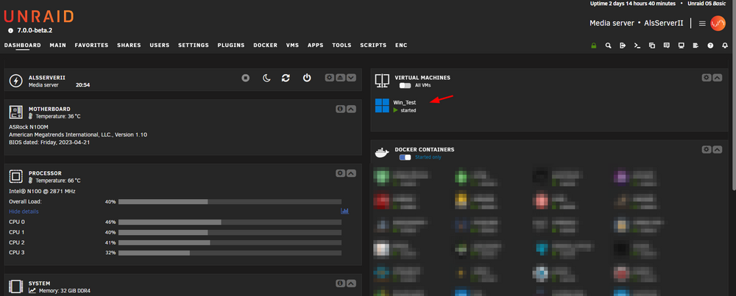Image resolution: width=736 pixels, height=296 pixels.
Task: Click the logout icon in the header
Action: 623,46
